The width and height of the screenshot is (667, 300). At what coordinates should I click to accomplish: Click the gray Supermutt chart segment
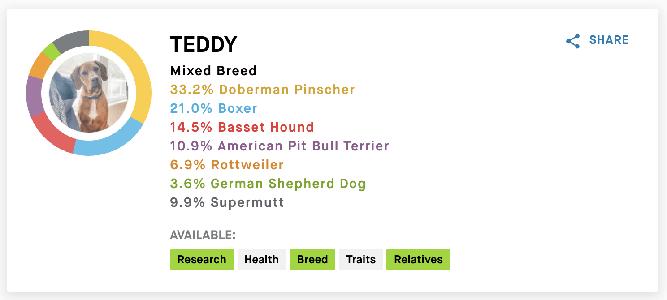[72, 39]
